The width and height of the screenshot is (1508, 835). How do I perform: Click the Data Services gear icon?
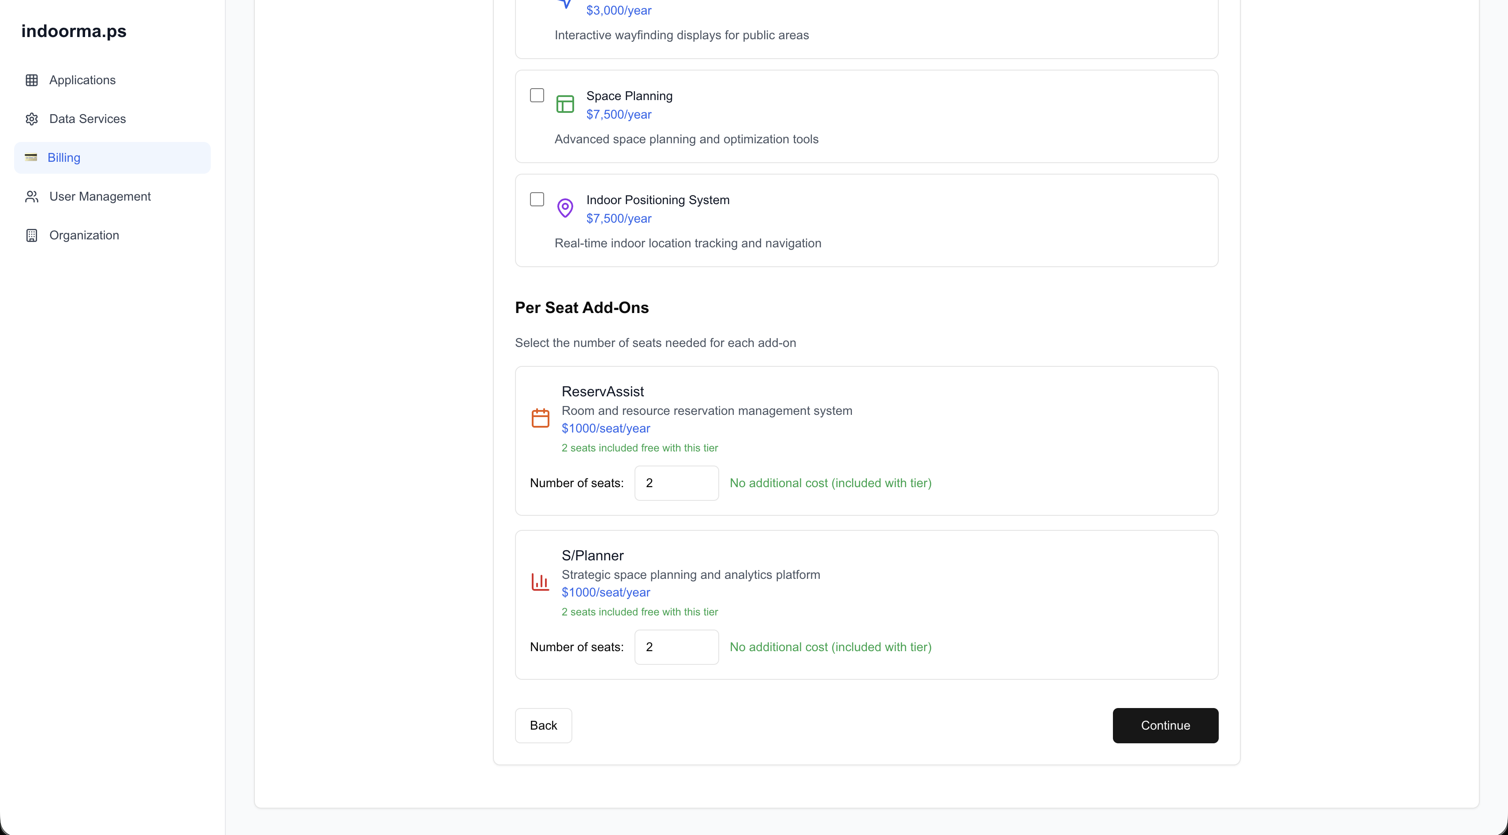coord(32,119)
